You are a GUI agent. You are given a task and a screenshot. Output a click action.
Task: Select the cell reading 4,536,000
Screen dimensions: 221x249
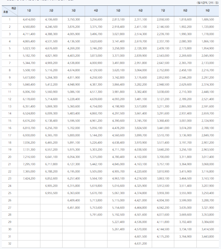[x=141, y=222]
